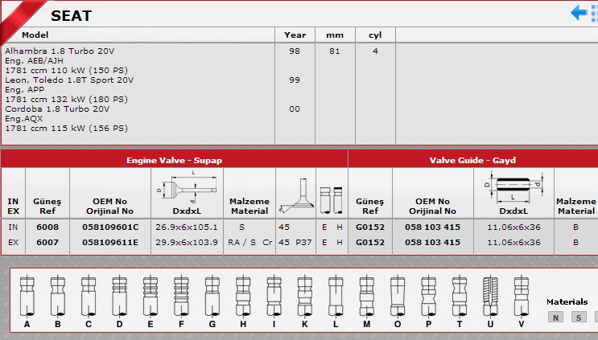Click valve tip shape M icon
598x340 pixels.
(x=366, y=297)
